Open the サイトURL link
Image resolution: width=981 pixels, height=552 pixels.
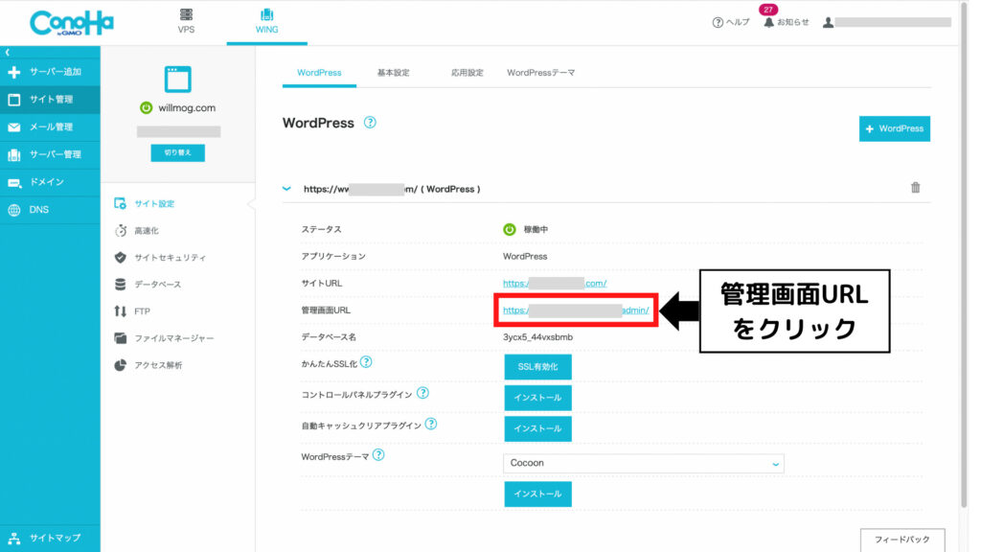click(555, 284)
